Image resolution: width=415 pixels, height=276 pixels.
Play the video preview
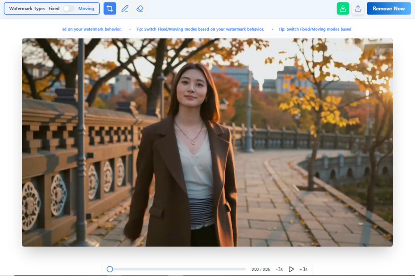click(291, 269)
